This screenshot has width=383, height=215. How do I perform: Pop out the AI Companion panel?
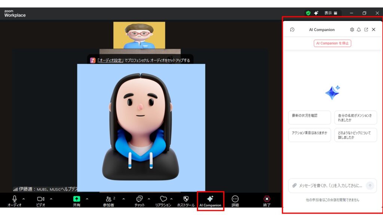(366, 29)
